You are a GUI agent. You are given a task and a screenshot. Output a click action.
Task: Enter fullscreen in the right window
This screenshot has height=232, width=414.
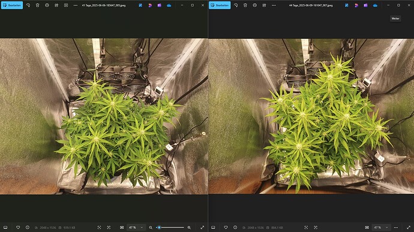coord(409,227)
